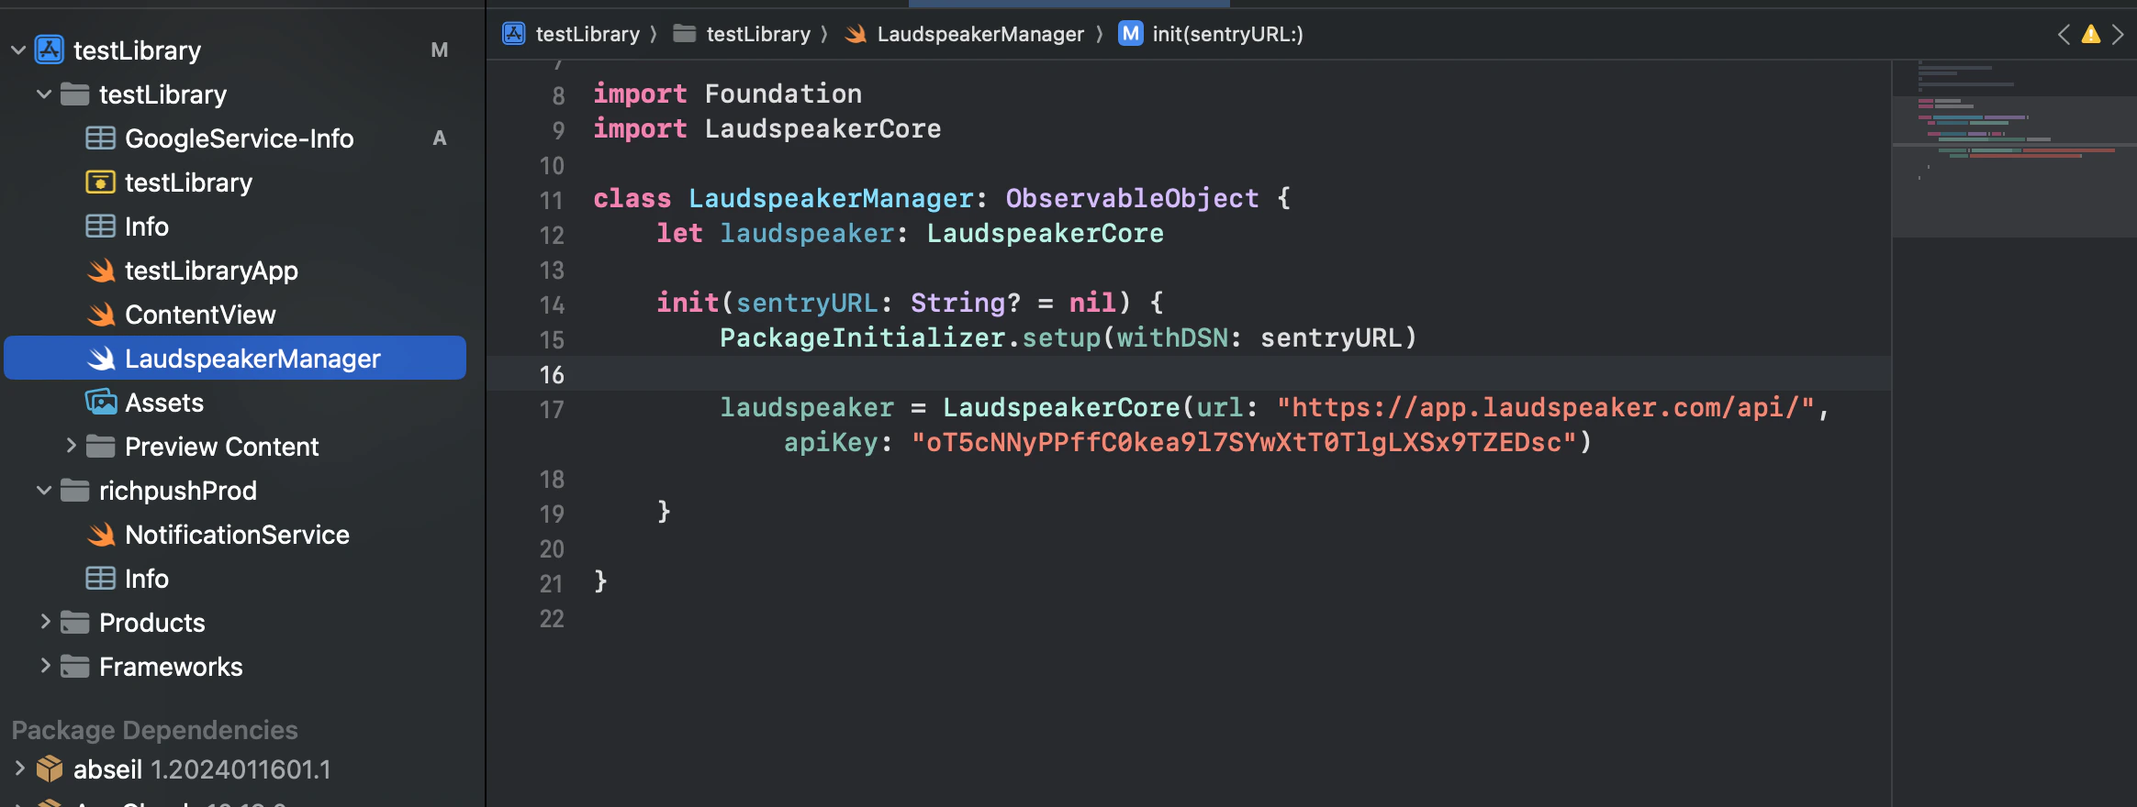
Task: Expand the Products folder
Action: pos(44,623)
